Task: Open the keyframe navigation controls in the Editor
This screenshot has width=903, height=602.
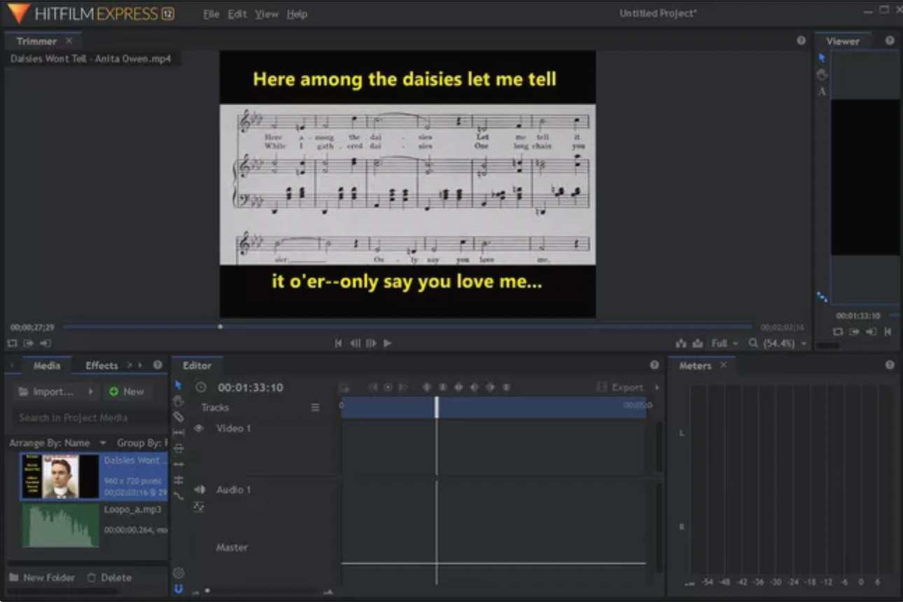Action: (x=389, y=386)
